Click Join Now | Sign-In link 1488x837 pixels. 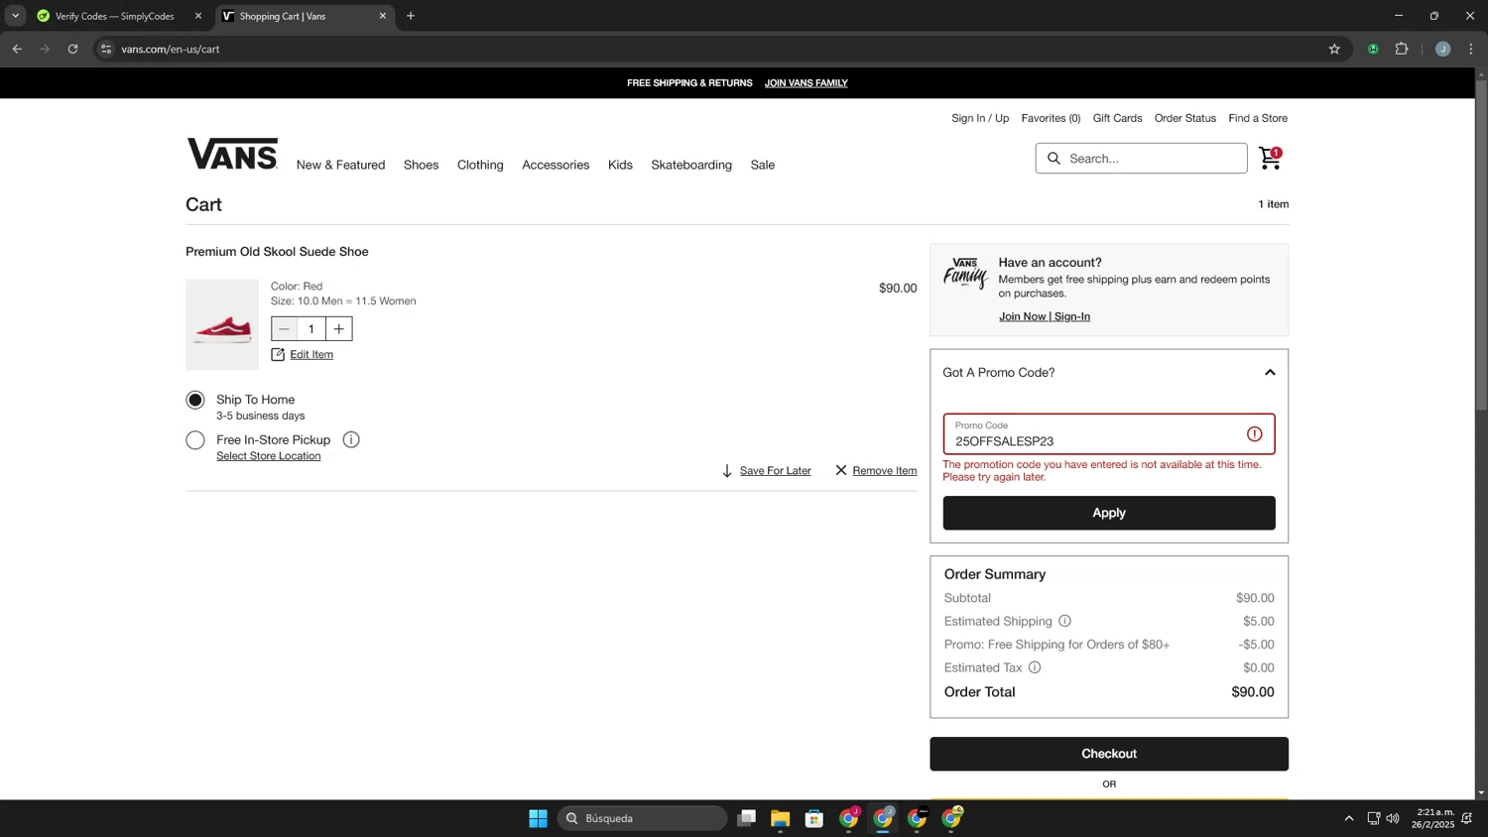pos(1045,316)
